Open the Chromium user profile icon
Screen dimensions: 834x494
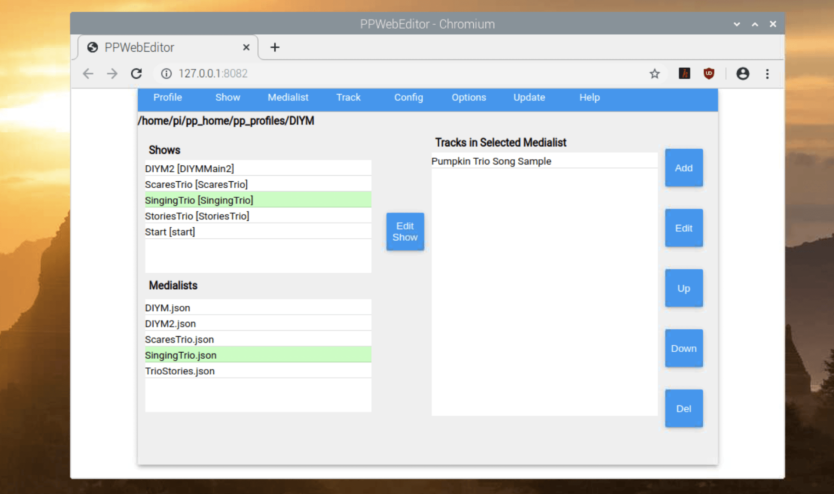[743, 74]
